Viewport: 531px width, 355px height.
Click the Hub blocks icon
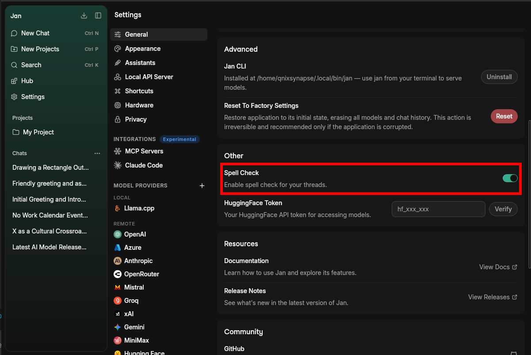[14, 81]
